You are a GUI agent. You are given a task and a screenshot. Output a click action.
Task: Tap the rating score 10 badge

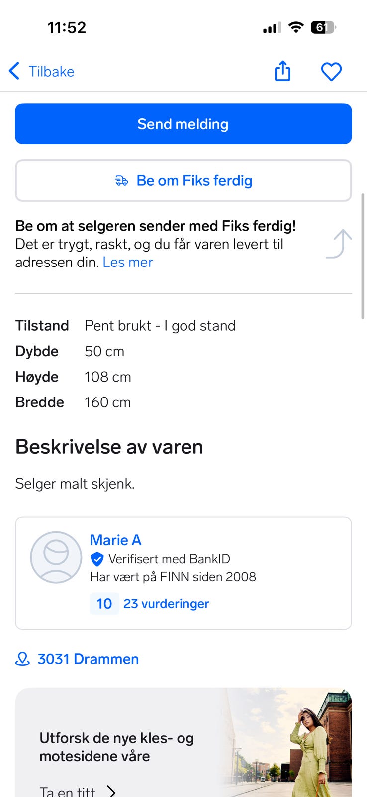point(104,604)
